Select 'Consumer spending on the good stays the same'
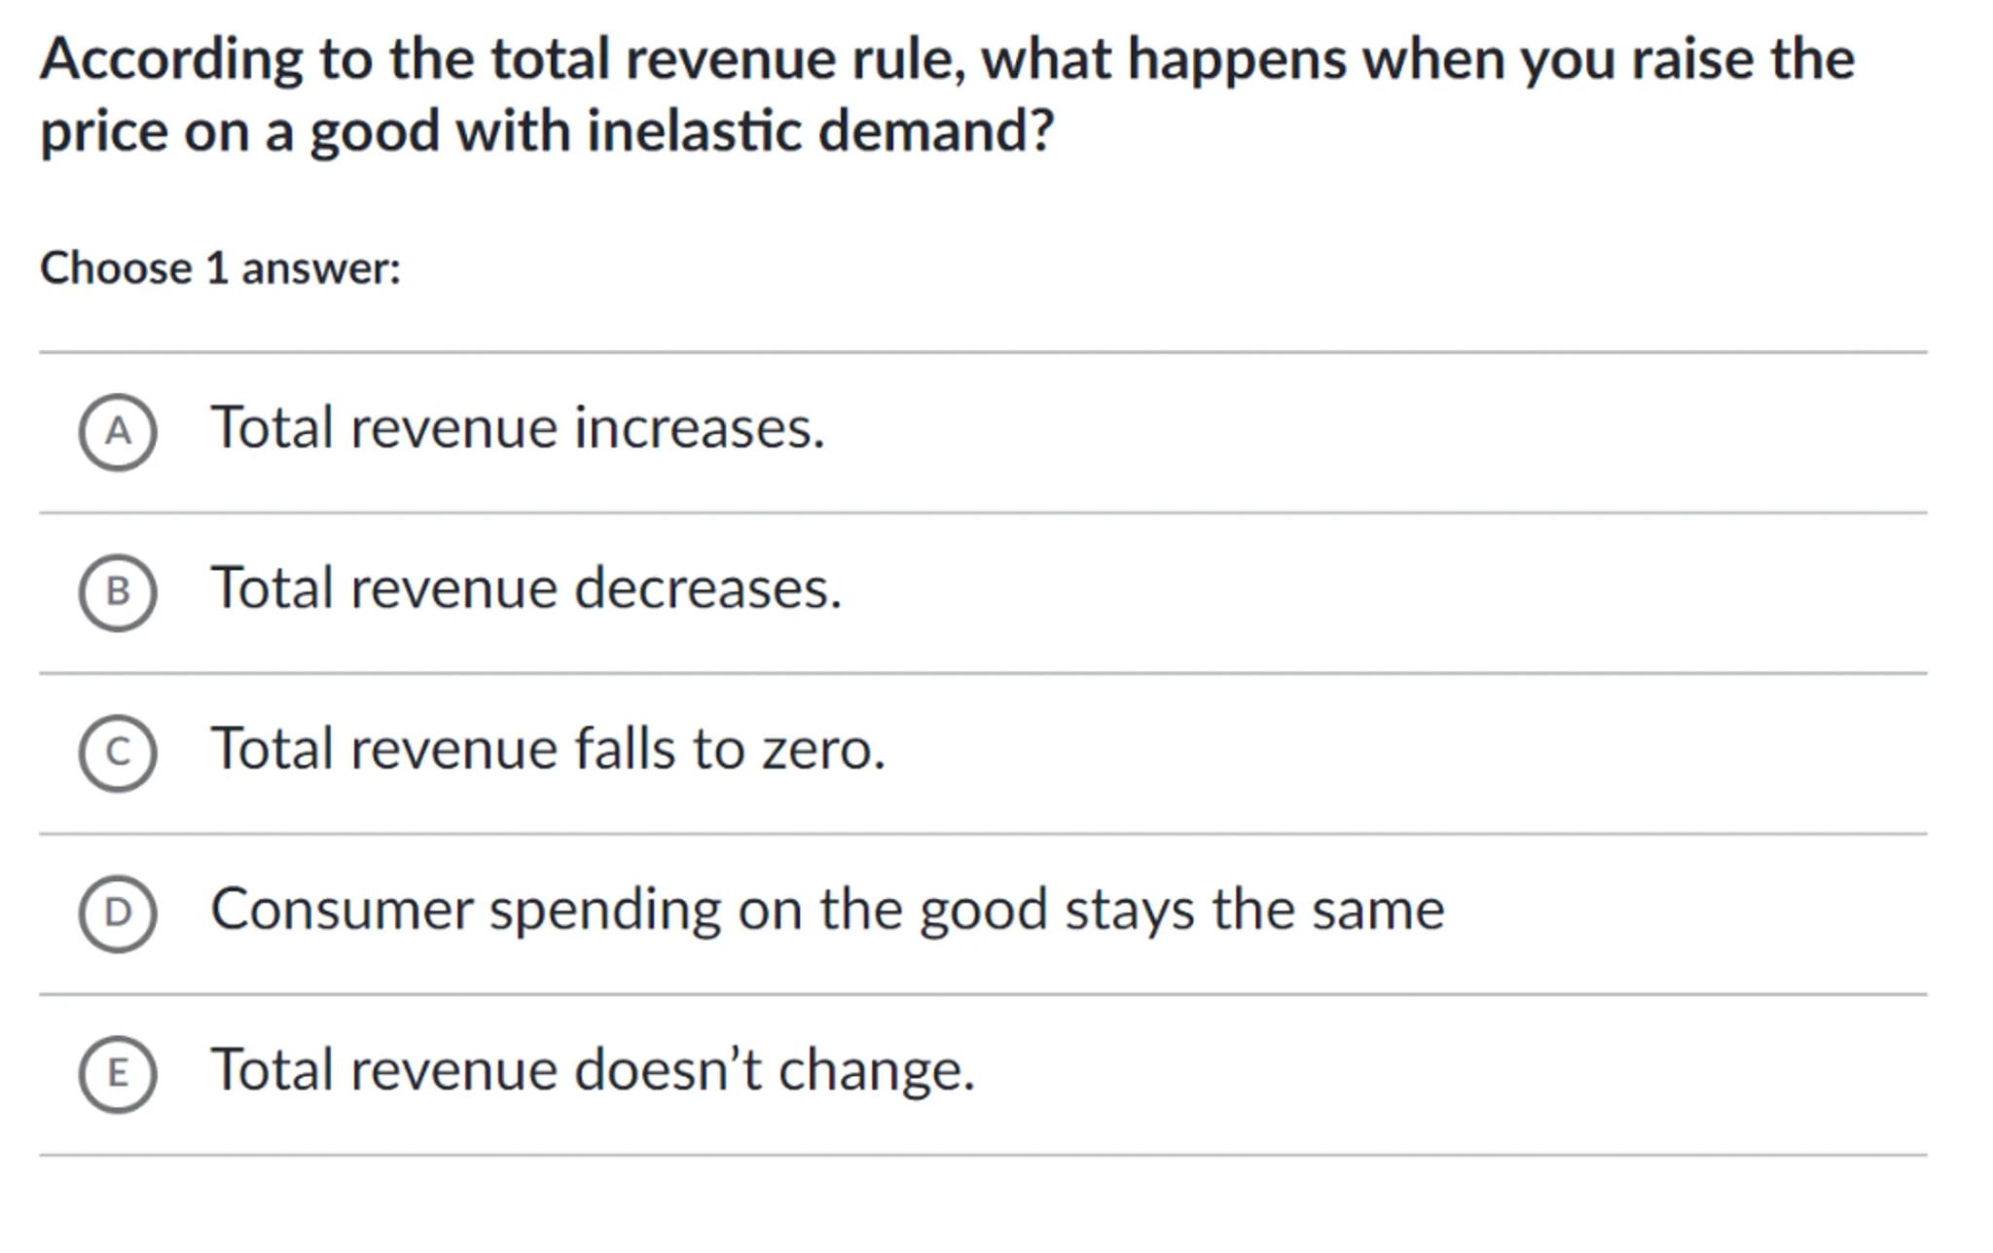1993x1253 pixels. [827, 911]
